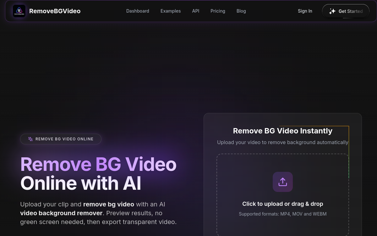The image size is (377, 236).
Task: Click the 'Upload your video to remove background automatically' text
Action: coord(283,142)
